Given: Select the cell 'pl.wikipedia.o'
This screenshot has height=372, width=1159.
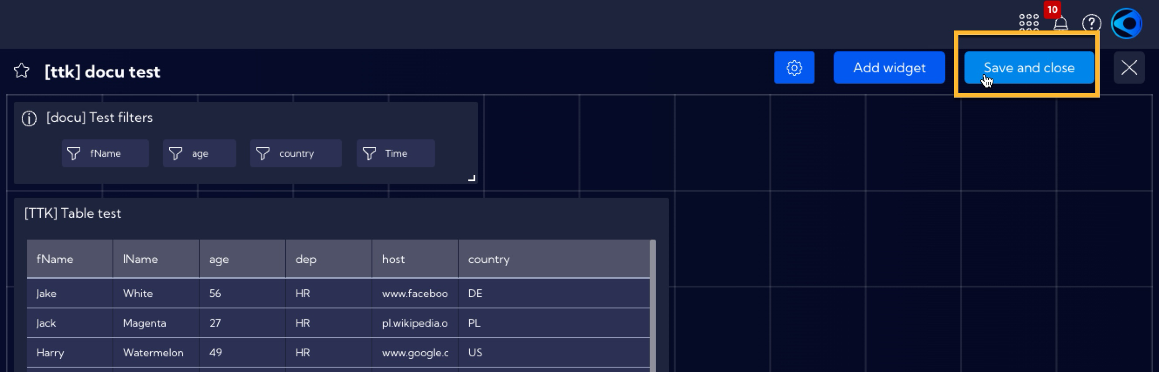Looking at the screenshot, I should [415, 323].
